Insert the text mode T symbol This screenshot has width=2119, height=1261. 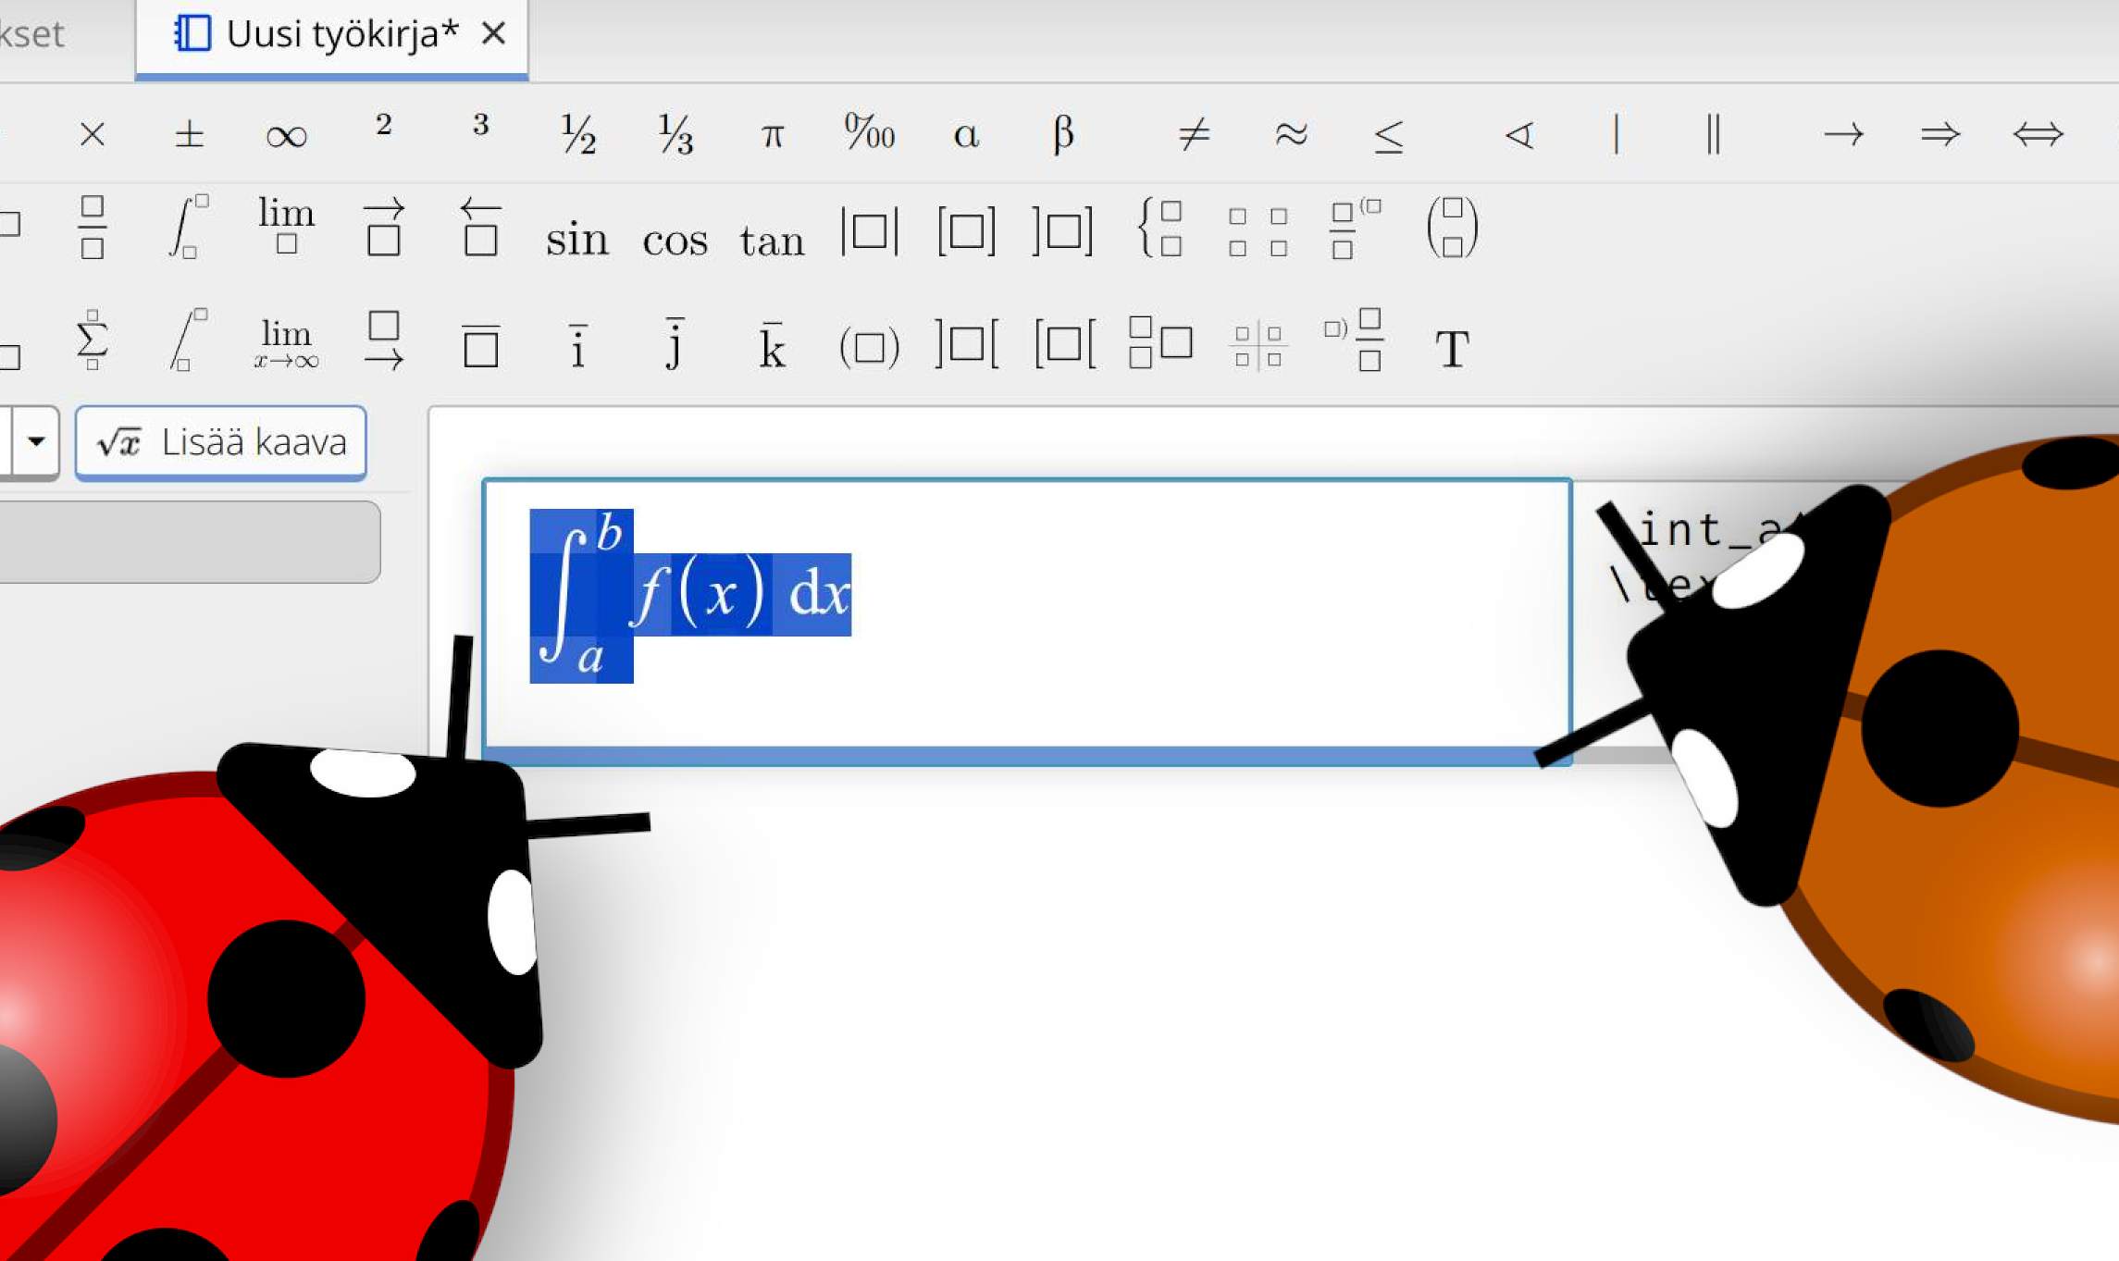[x=1453, y=350]
